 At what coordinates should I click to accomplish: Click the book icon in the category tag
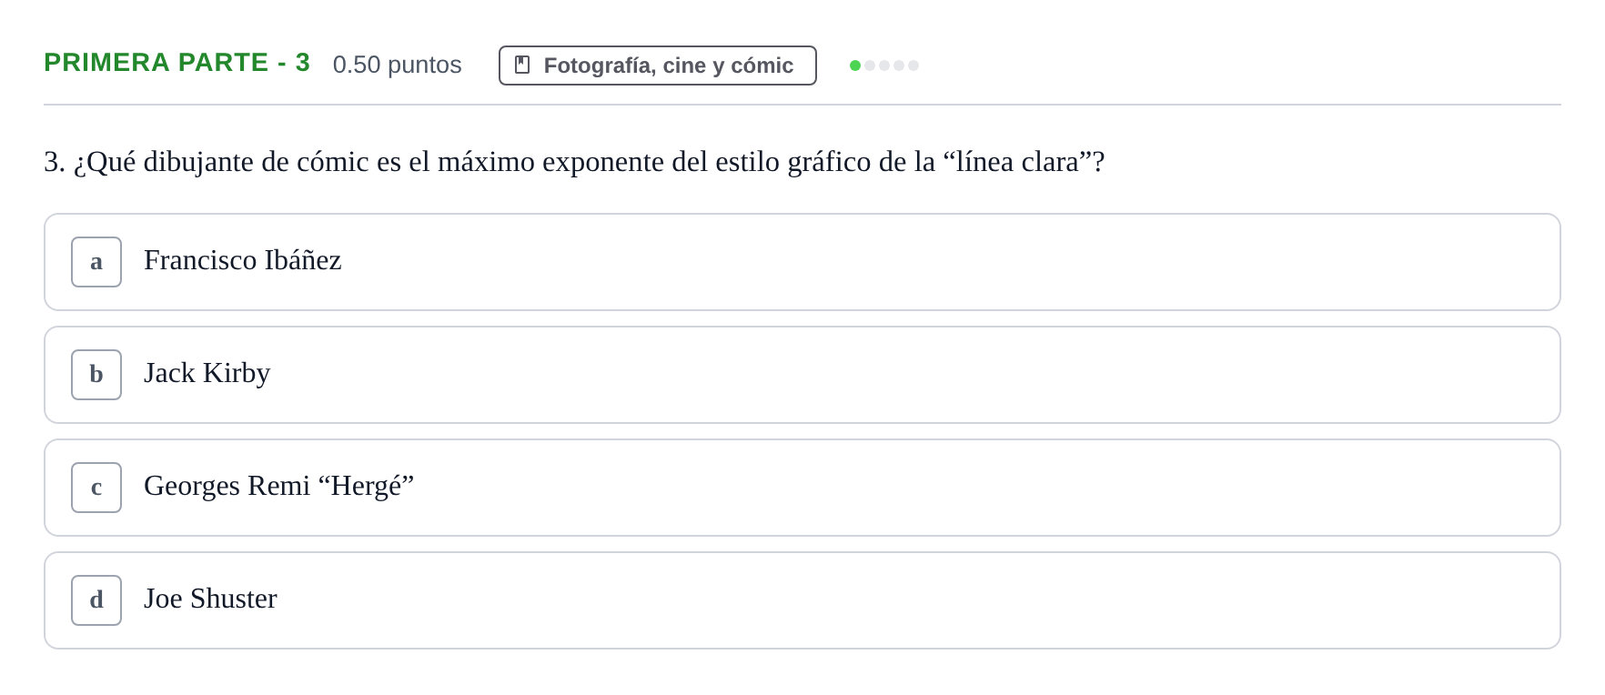pyautogui.click(x=522, y=65)
